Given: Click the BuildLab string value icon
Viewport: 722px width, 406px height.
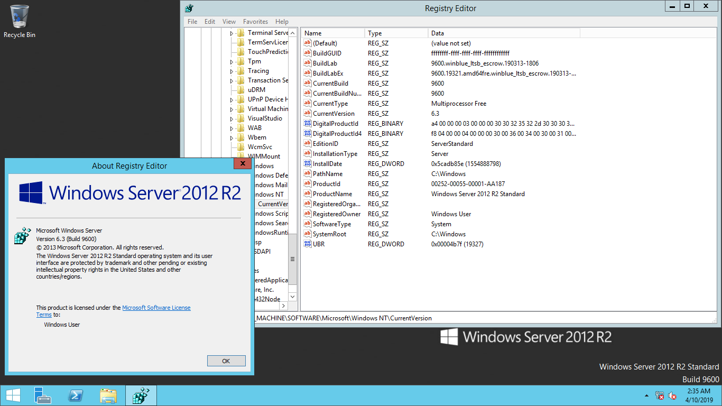Looking at the screenshot, I should tap(308, 63).
